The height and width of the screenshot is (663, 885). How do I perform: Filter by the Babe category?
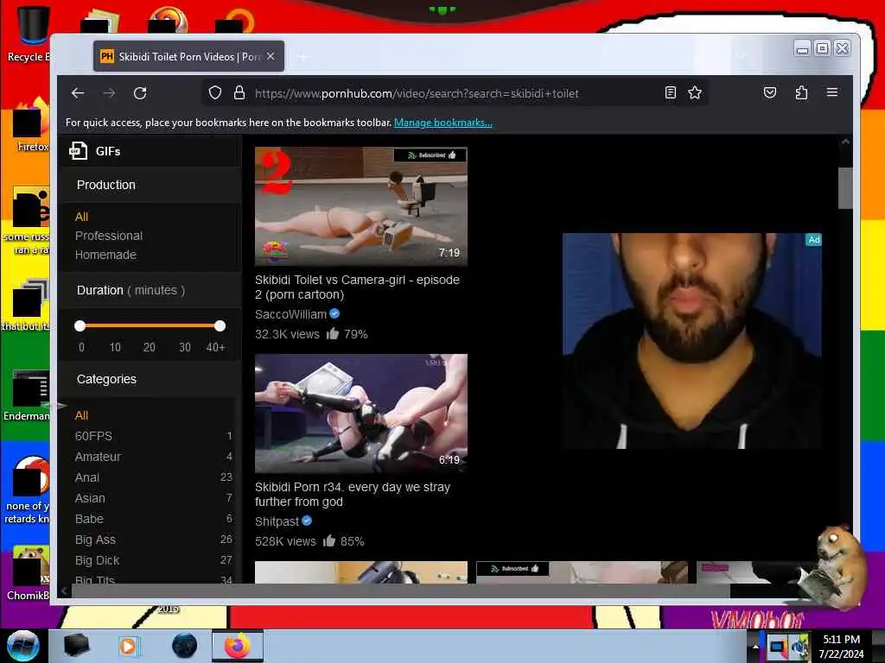[89, 519]
